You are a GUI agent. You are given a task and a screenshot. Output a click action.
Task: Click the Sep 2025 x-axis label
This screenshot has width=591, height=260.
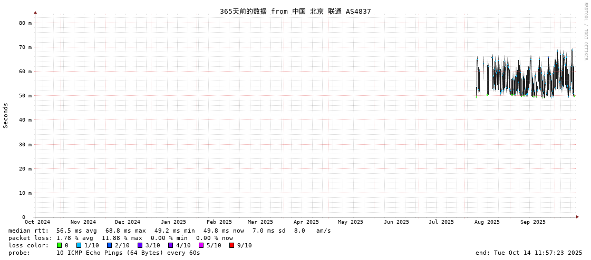pos(533,222)
